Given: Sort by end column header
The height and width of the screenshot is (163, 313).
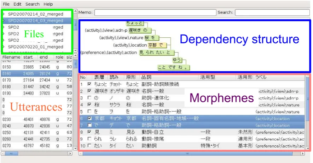Looking at the screenshot, I should pos(44,57).
